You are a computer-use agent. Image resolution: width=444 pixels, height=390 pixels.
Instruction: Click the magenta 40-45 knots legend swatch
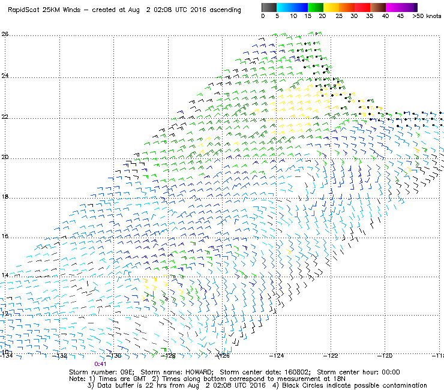click(x=394, y=7)
